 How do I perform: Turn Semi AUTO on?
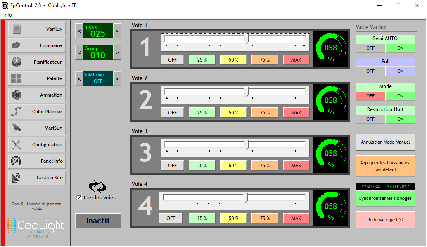click(x=400, y=48)
